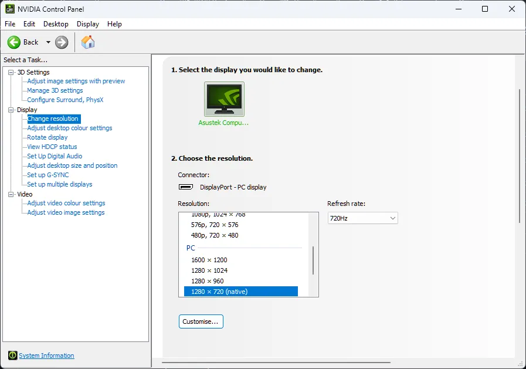The height and width of the screenshot is (369, 526).
Task: Open the System Information link
Action: (46, 356)
